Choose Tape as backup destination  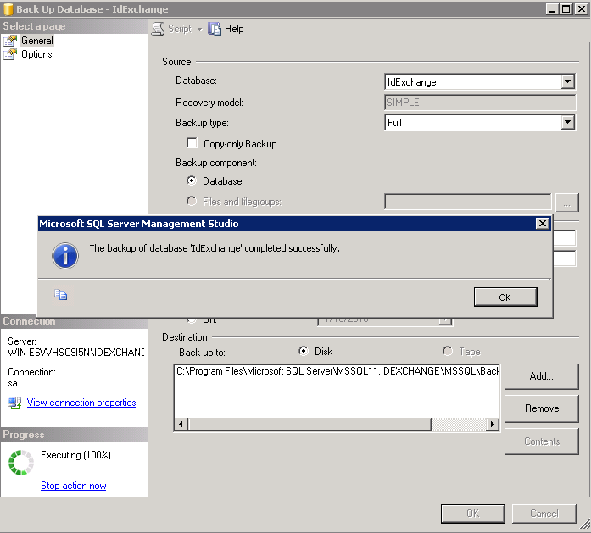tap(448, 351)
